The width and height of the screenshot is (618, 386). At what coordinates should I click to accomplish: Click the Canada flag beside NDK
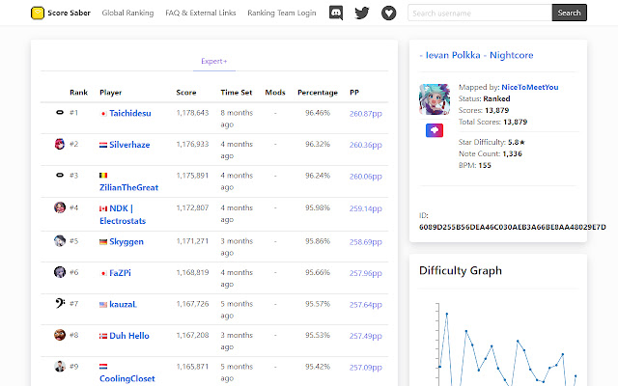tap(103, 208)
